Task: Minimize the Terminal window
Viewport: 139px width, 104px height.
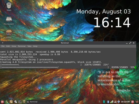Action: click(x=127, y=43)
